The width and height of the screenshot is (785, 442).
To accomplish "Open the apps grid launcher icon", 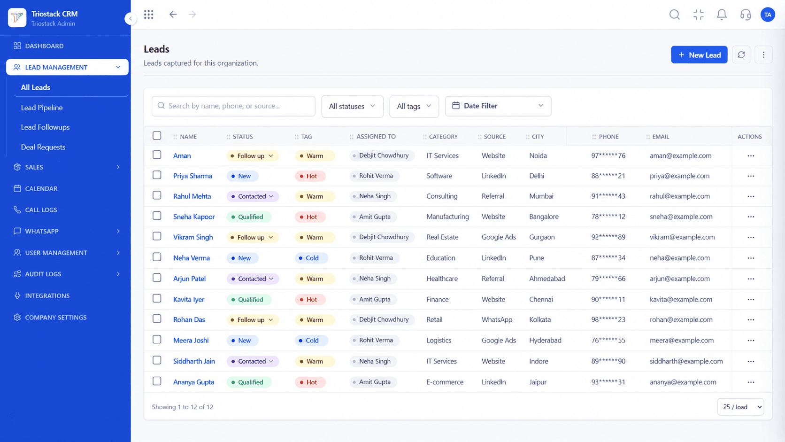I will [149, 15].
